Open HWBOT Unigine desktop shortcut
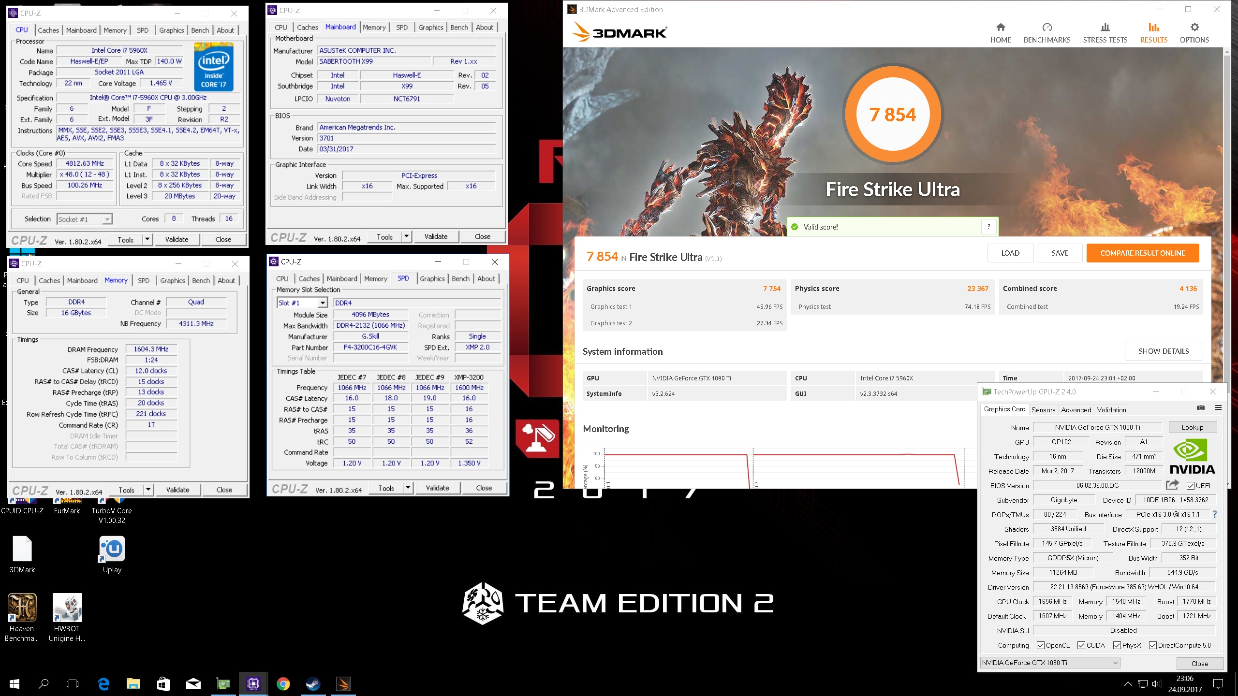 tap(67, 617)
